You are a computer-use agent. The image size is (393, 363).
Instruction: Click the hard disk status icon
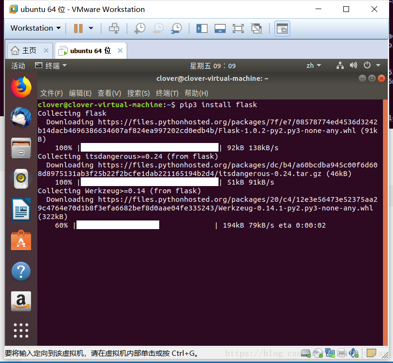(306, 353)
